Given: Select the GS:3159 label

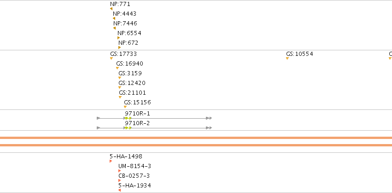Looking at the screenshot, I should [x=130, y=73].
